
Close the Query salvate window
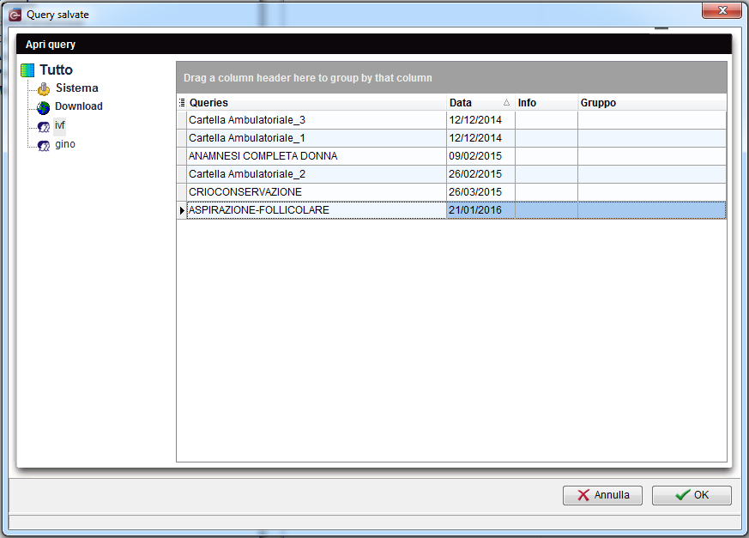click(x=722, y=10)
